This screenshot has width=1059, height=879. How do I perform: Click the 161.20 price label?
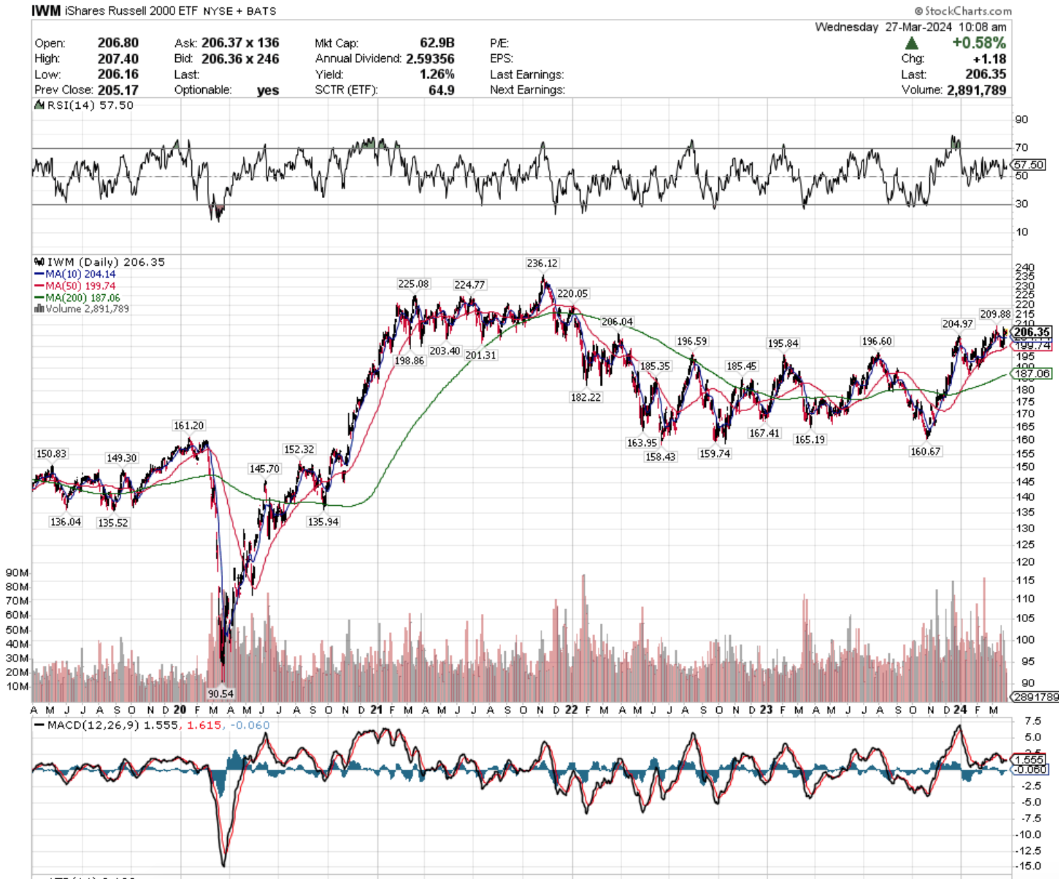click(x=188, y=425)
